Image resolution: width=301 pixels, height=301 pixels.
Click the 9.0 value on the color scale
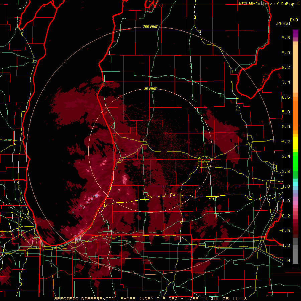[x=286, y=53]
